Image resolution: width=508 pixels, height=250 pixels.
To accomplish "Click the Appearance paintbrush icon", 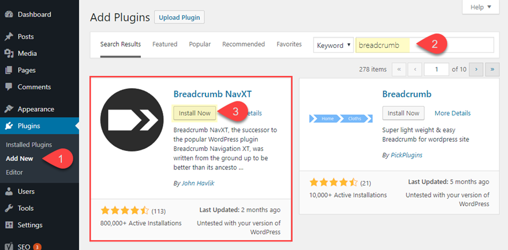I will (x=9, y=109).
